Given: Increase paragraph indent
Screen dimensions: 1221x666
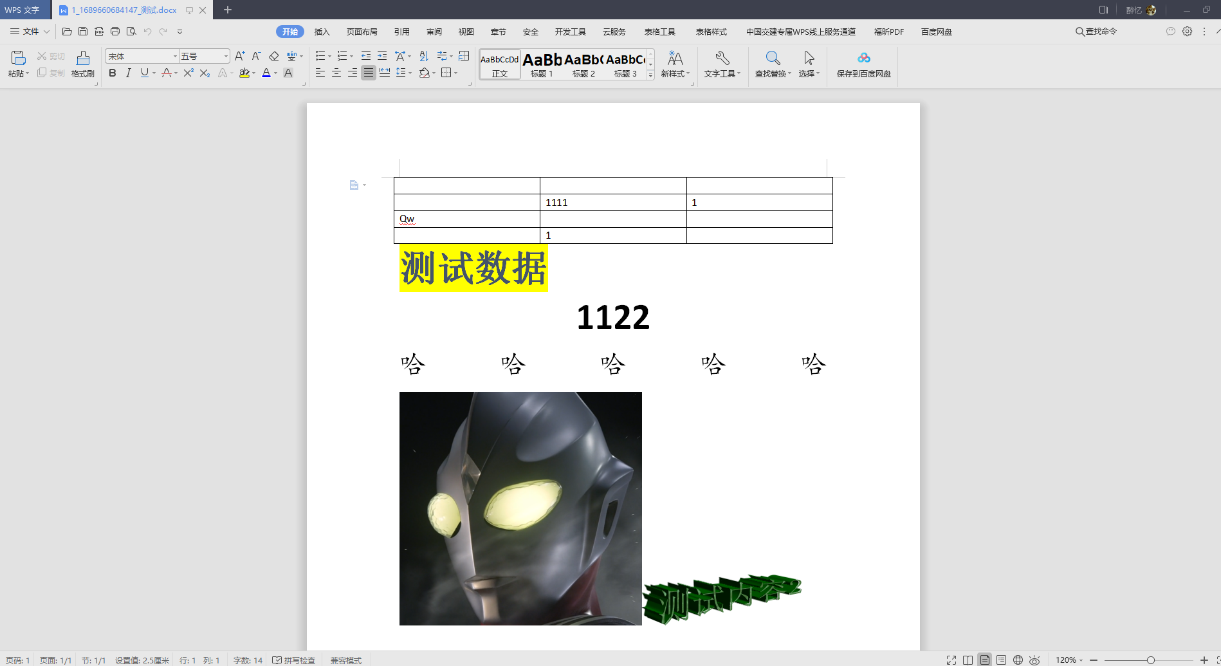Looking at the screenshot, I should 382,56.
